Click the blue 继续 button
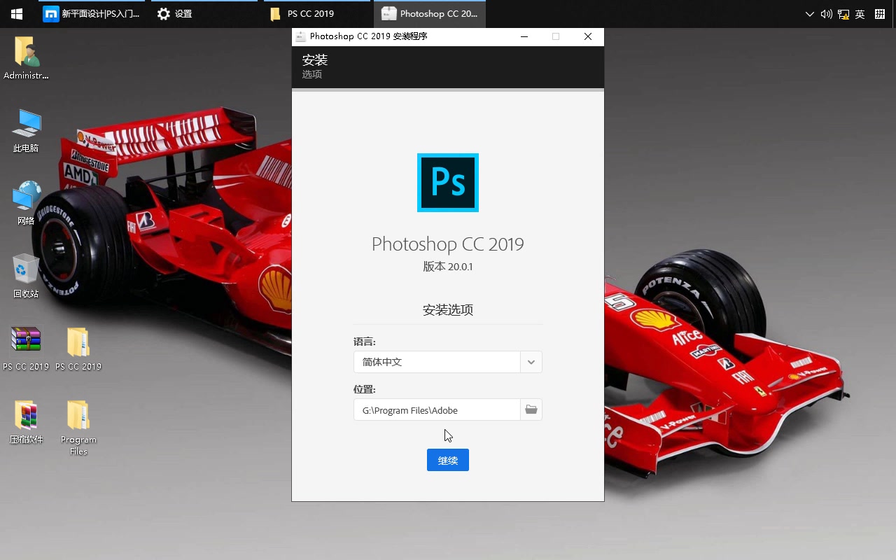Screen dimensions: 896x560 coord(448,460)
